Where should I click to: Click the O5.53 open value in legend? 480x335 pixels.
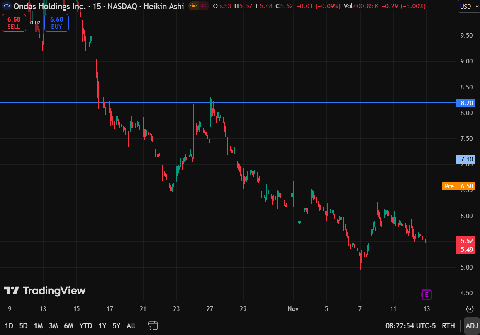click(222, 6)
